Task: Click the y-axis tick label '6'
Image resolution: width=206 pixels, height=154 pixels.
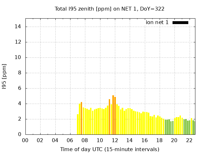Action: 20,88
